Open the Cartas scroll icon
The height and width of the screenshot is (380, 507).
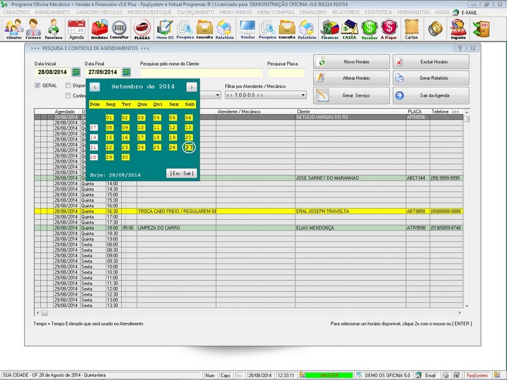pyautogui.click(x=411, y=29)
